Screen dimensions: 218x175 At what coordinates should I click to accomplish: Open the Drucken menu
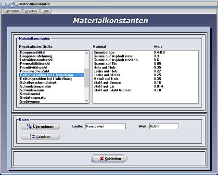tap(31, 11)
